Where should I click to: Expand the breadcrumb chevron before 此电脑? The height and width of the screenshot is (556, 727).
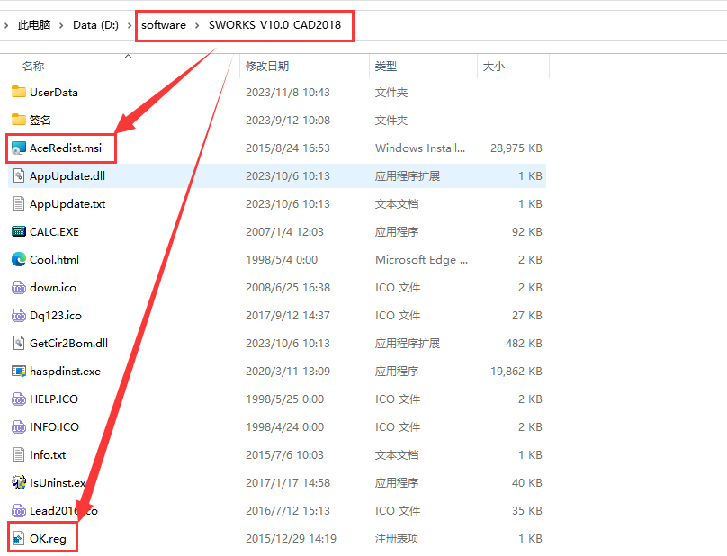(x=6, y=25)
